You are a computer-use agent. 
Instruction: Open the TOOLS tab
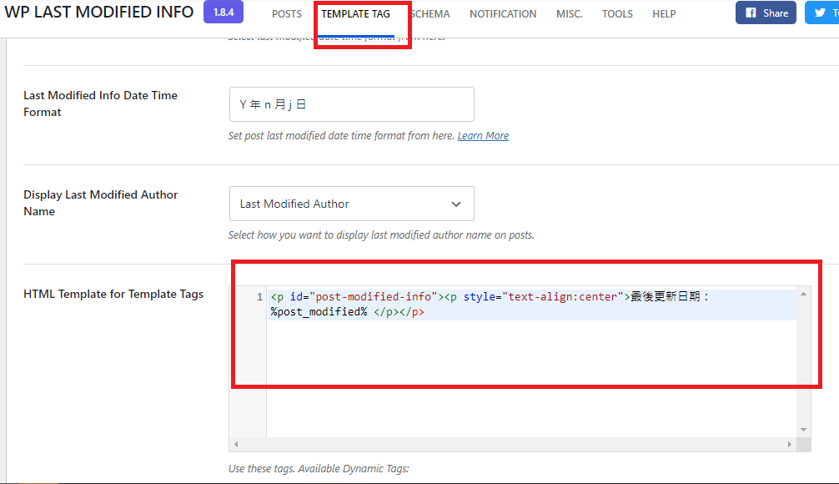click(617, 14)
